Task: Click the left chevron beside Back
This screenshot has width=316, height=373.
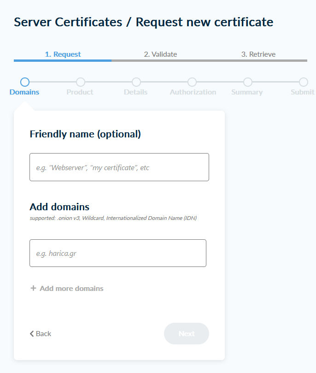Action: click(32, 333)
